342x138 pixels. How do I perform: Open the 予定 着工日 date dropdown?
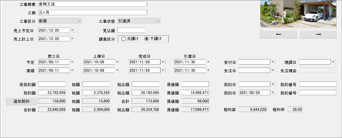click(x=73, y=62)
